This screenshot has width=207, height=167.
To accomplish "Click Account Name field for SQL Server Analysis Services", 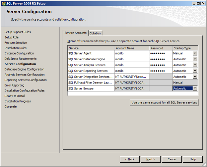I will tap(132, 65).
